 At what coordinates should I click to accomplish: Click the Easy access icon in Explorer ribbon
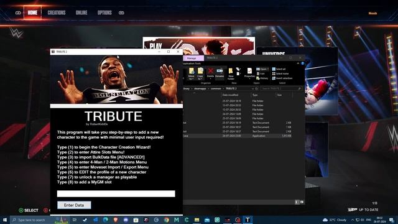click(238, 74)
